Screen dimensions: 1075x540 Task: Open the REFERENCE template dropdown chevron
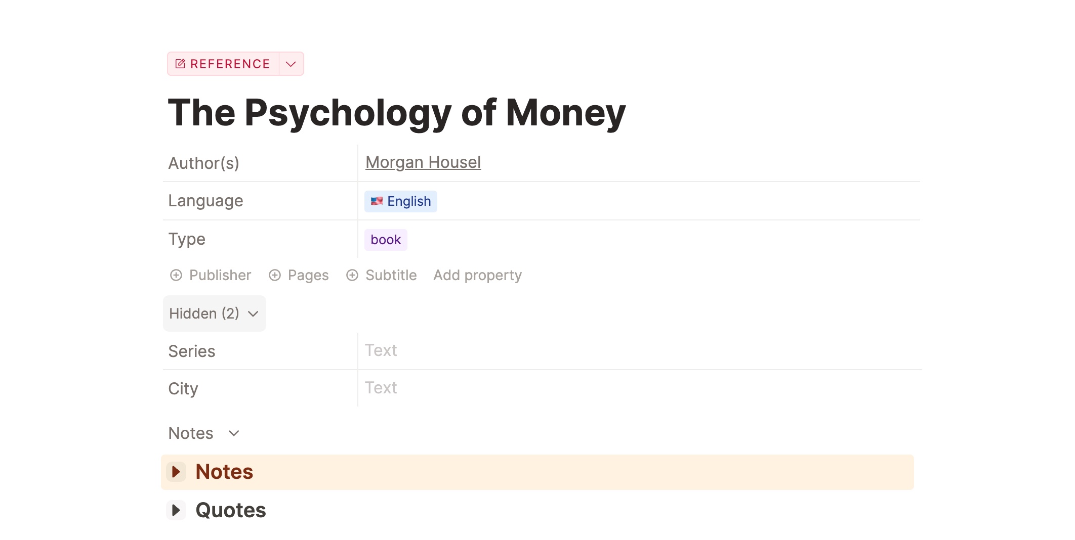(x=291, y=64)
